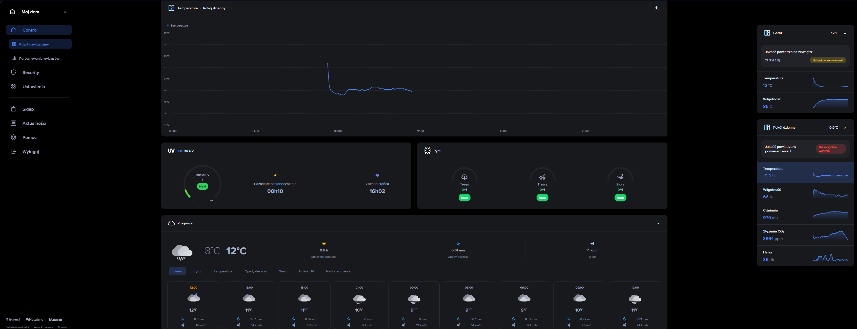Click the Wyloguj logout icon
The image size is (857, 329).
tap(13, 152)
